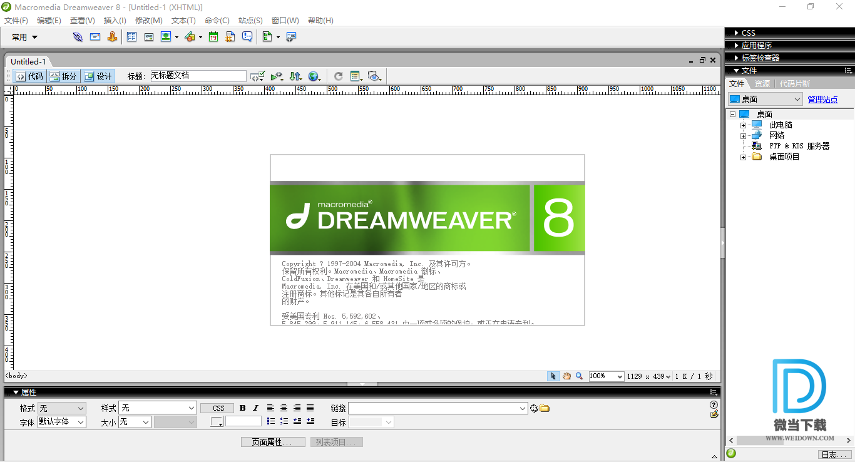Toggle italic formatting
Screen dimensions: 855x462
point(256,408)
